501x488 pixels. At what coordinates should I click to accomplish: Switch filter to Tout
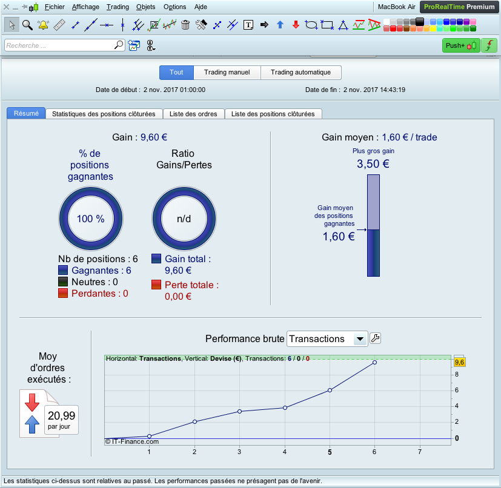click(x=176, y=73)
